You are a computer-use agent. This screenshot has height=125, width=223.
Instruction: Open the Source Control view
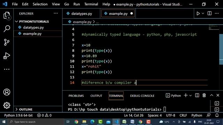click(7, 42)
